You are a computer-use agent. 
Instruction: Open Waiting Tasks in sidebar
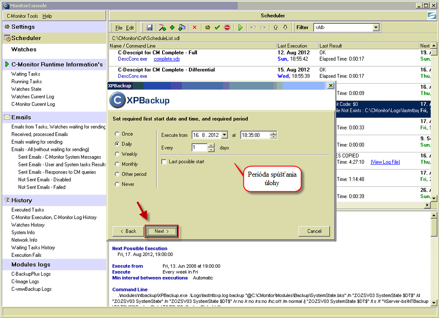click(26, 74)
